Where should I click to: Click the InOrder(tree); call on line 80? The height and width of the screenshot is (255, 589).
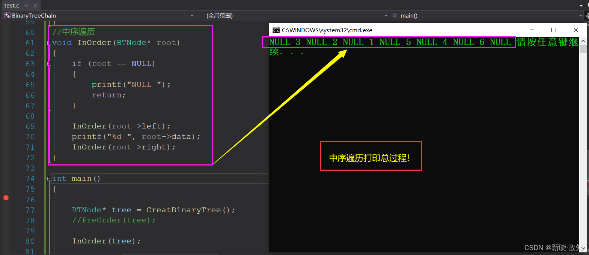(x=107, y=241)
